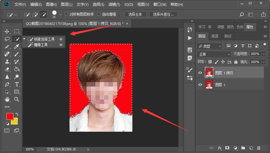This screenshot has width=270, height=153.
Task: Open the search magnifier in options bar
Action: pos(242,15)
